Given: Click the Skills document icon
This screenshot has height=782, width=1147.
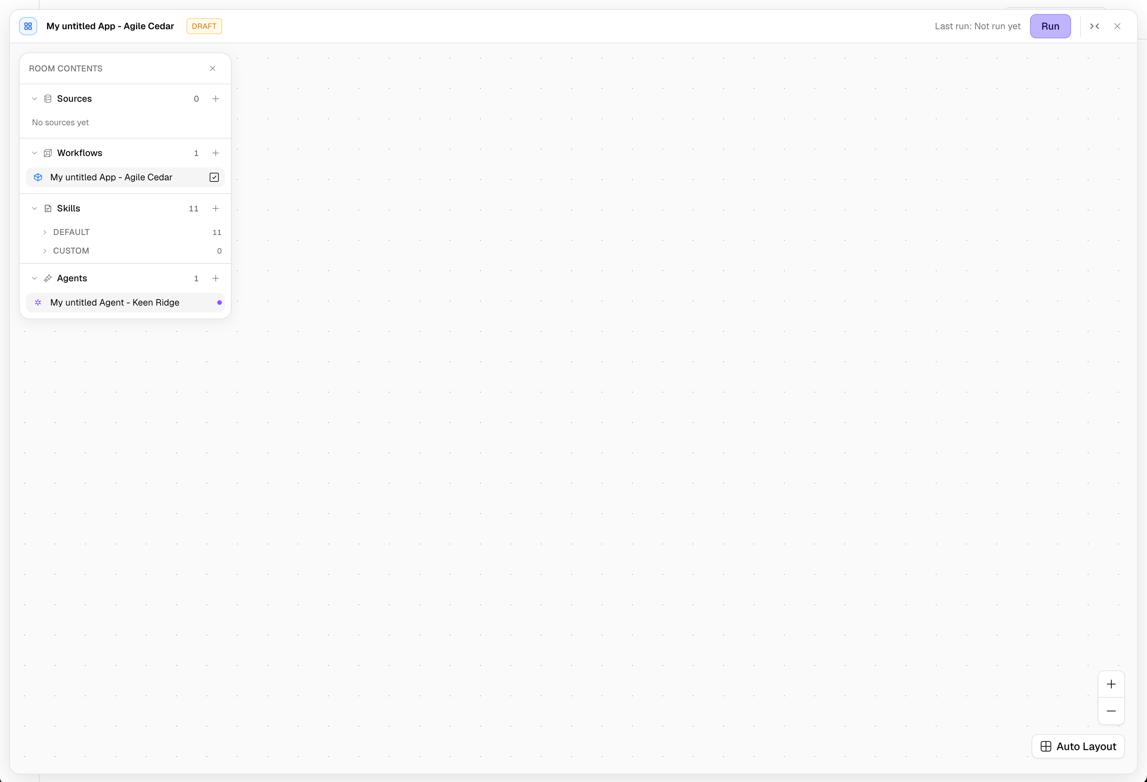Looking at the screenshot, I should 48,208.
